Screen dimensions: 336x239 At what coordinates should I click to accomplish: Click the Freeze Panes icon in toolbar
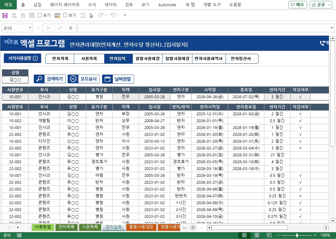[57, 15]
